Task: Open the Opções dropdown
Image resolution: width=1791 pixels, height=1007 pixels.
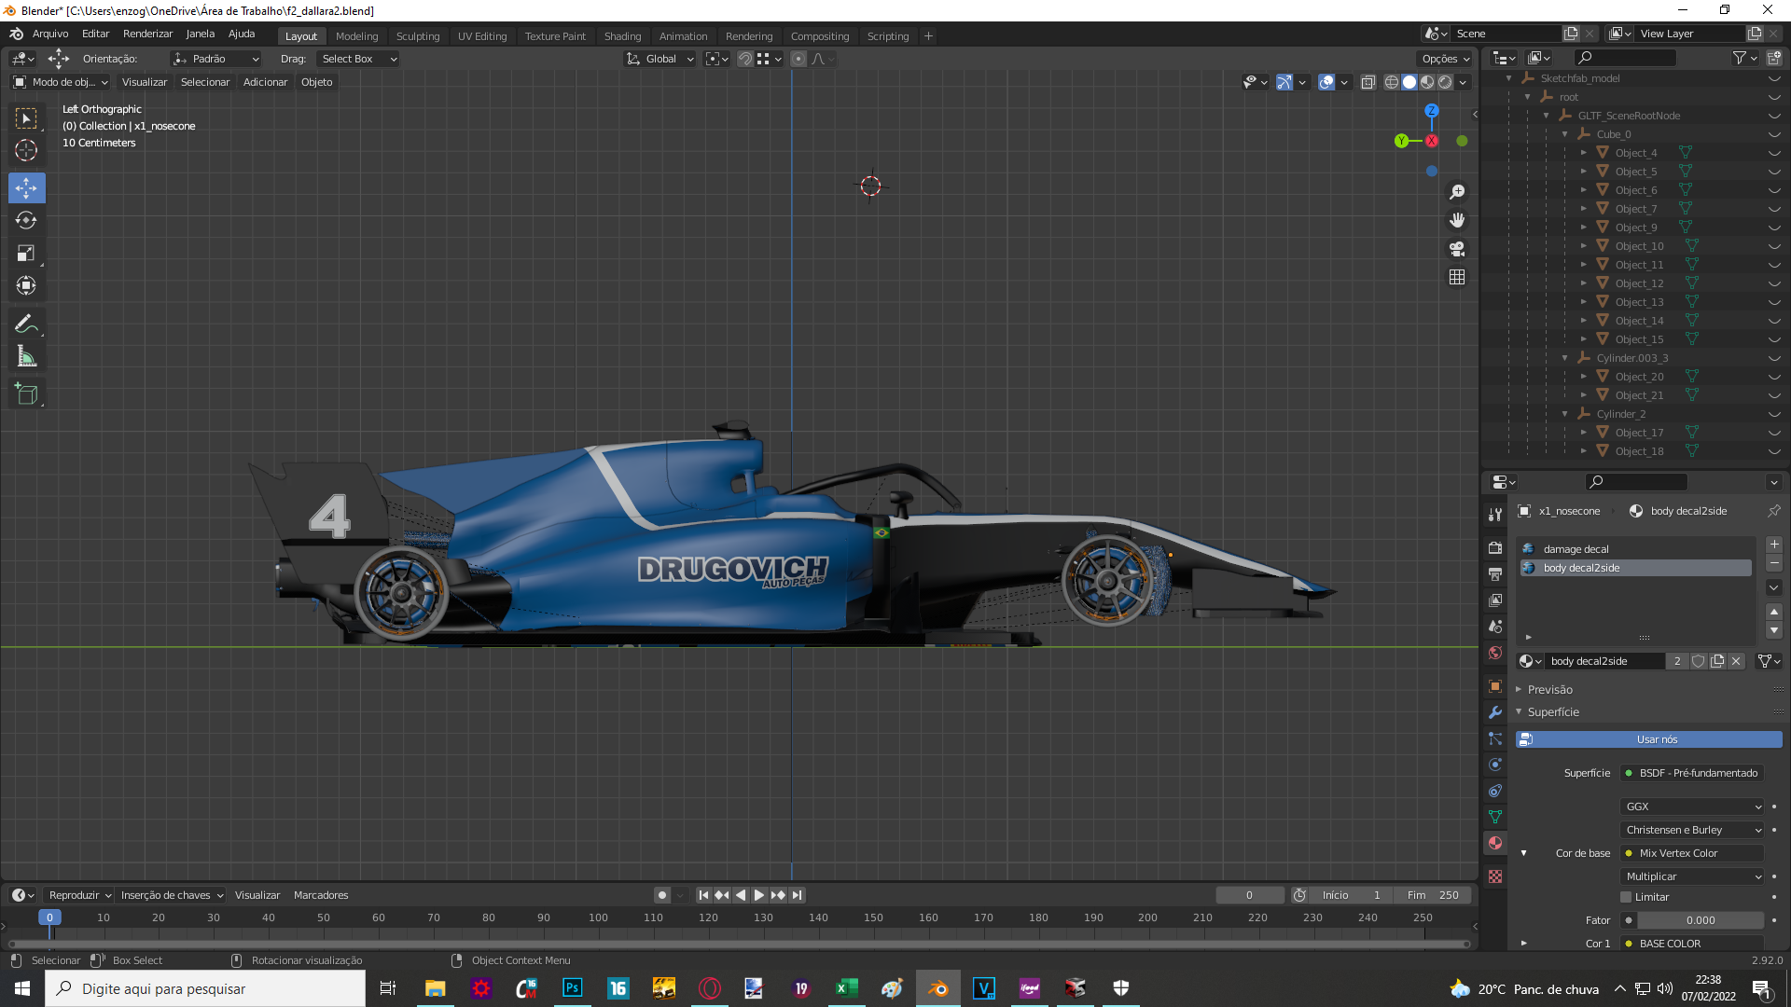Action: point(1445,59)
